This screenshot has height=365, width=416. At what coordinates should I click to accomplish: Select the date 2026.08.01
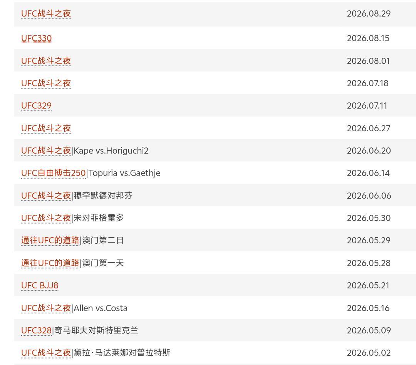tap(369, 61)
